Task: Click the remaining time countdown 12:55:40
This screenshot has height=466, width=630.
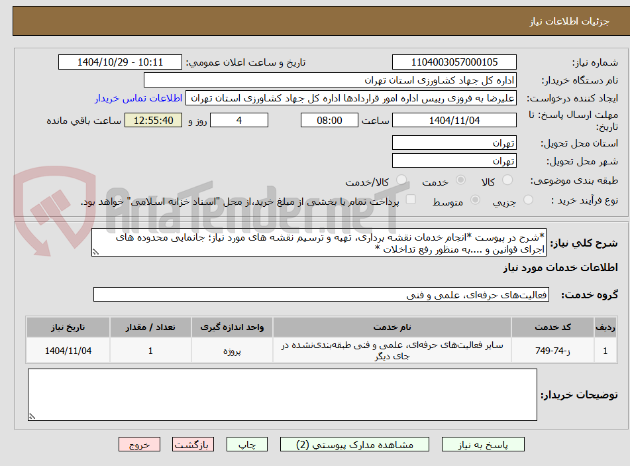Action: click(153, 121)
